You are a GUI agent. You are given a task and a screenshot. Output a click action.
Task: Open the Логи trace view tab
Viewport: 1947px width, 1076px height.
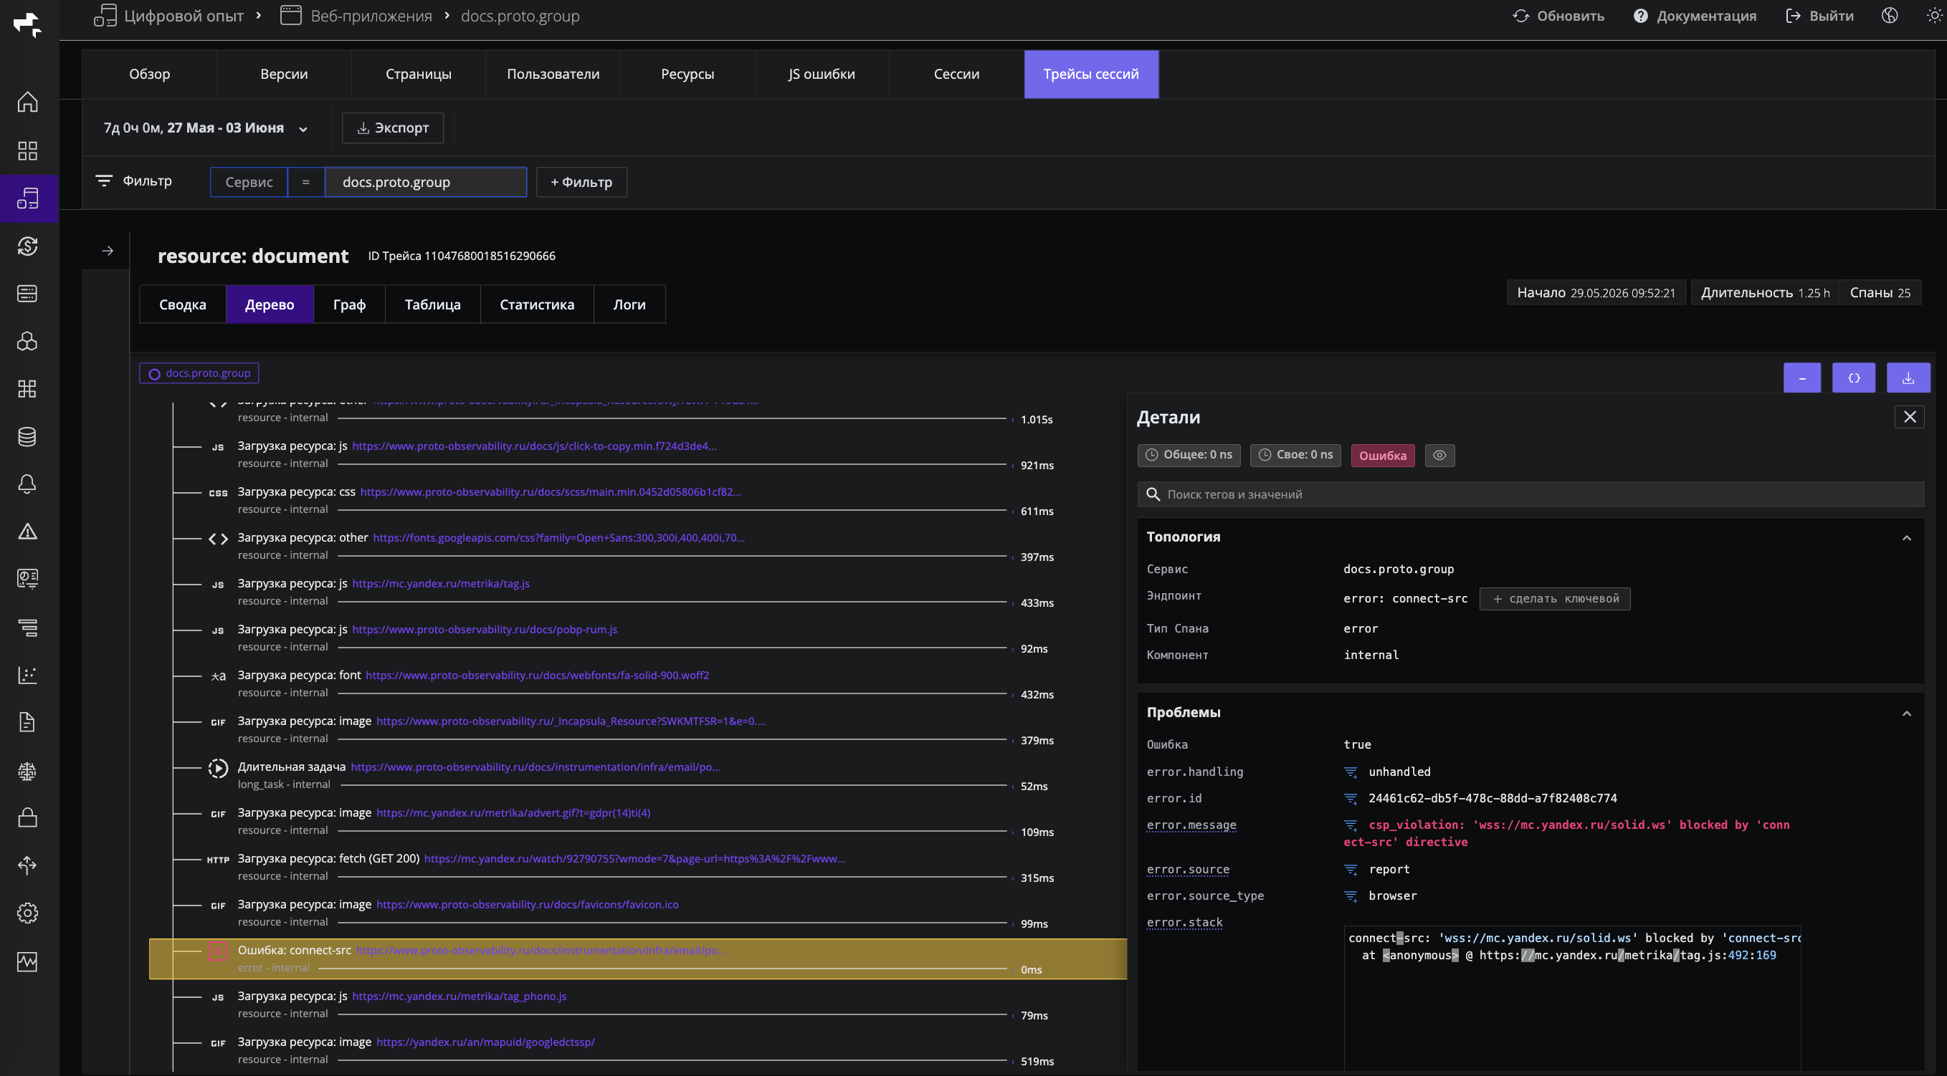pos(629,304)
